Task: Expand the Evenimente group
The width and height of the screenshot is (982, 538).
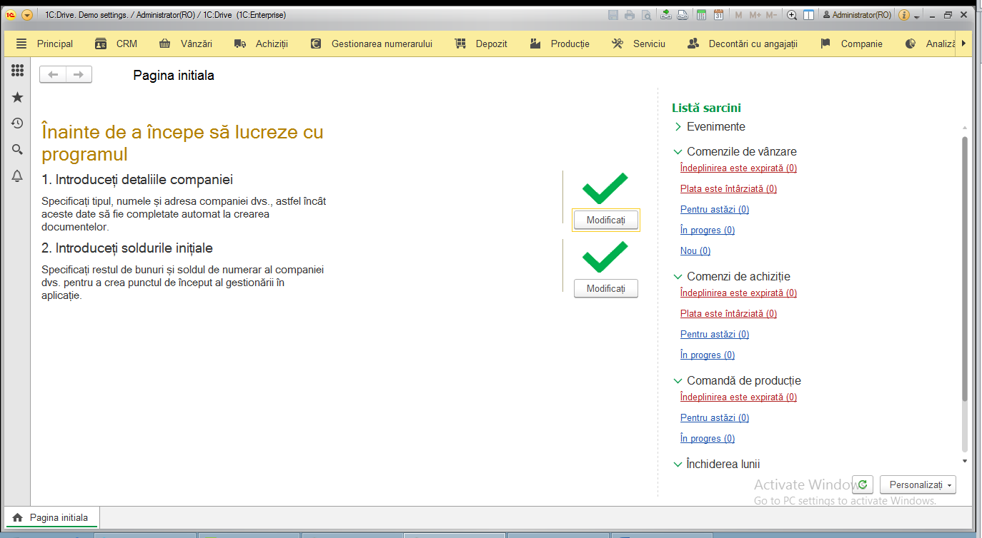Action: click(678, 127)
